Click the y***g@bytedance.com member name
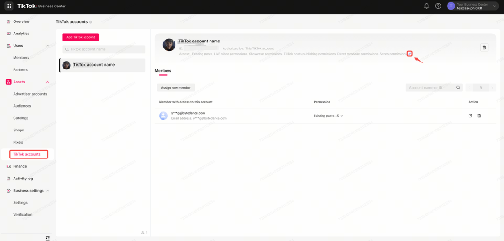The height and width of the screenshot is (241, 504). 188,113
